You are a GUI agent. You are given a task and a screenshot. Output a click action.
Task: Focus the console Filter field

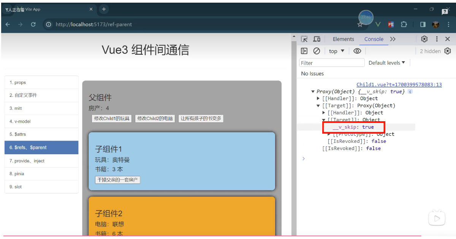point(332,63)
